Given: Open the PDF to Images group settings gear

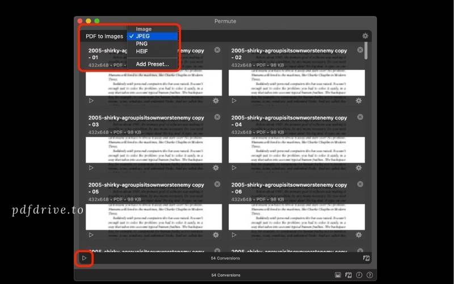Looking at the screenshot, I should click(365, 36).
